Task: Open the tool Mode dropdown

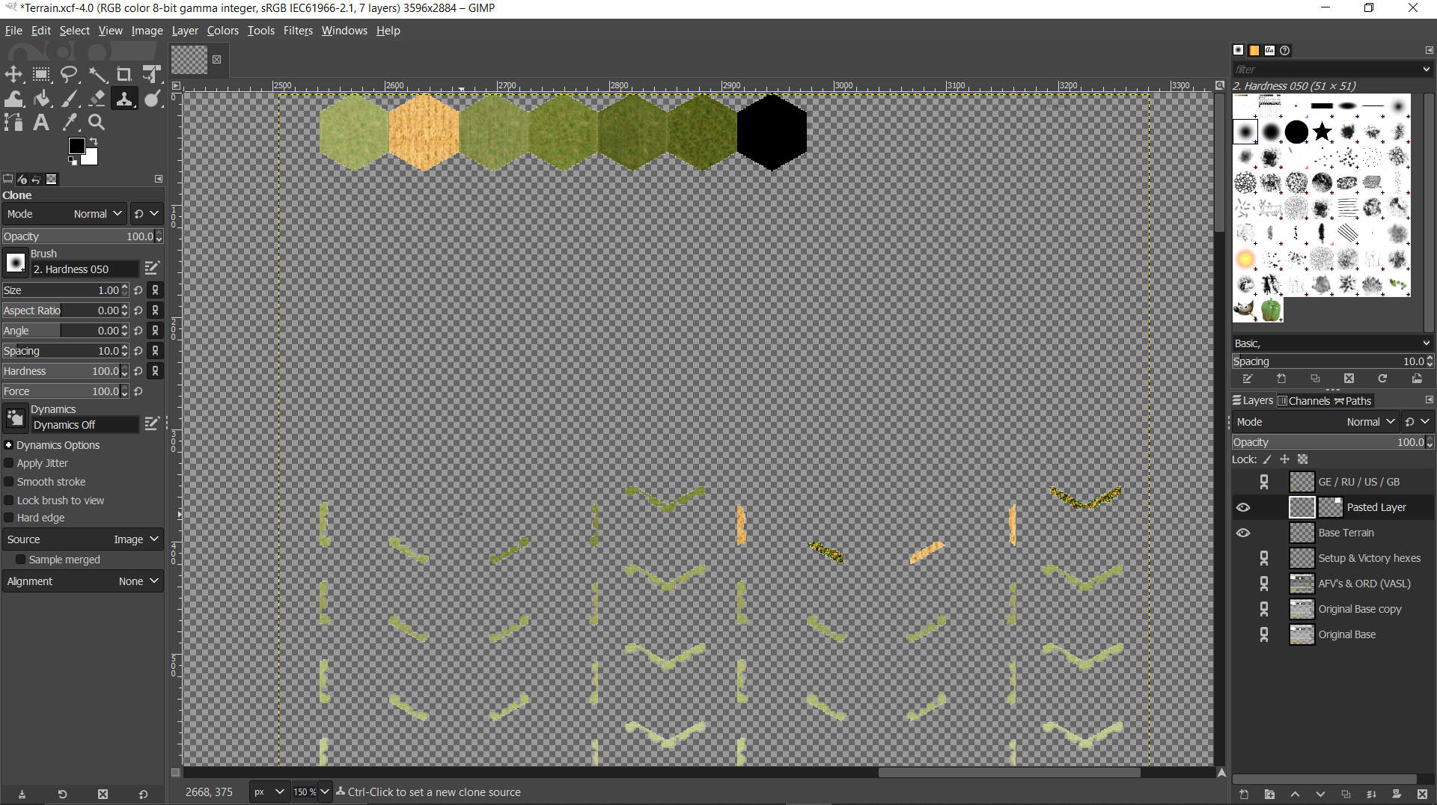Action: pos(64,214)
